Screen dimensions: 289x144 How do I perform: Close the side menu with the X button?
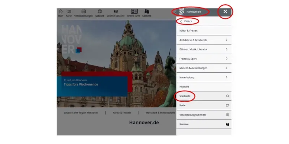[x=225, y=12]
